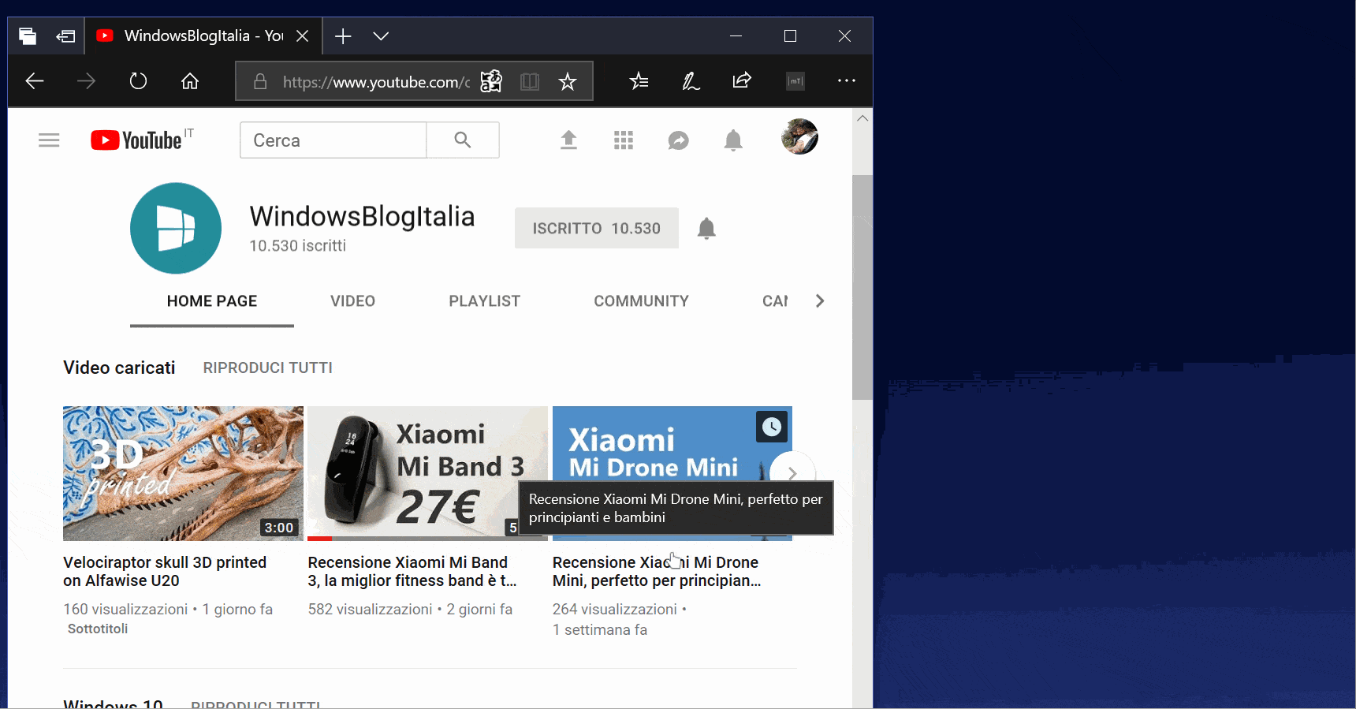
Task: Click the '1 settimana fa' text
Action: (600, 629)
